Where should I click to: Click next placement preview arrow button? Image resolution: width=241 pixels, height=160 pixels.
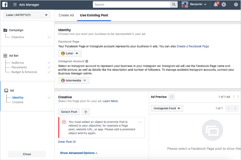pyautogui.click(x=235, y=108)
